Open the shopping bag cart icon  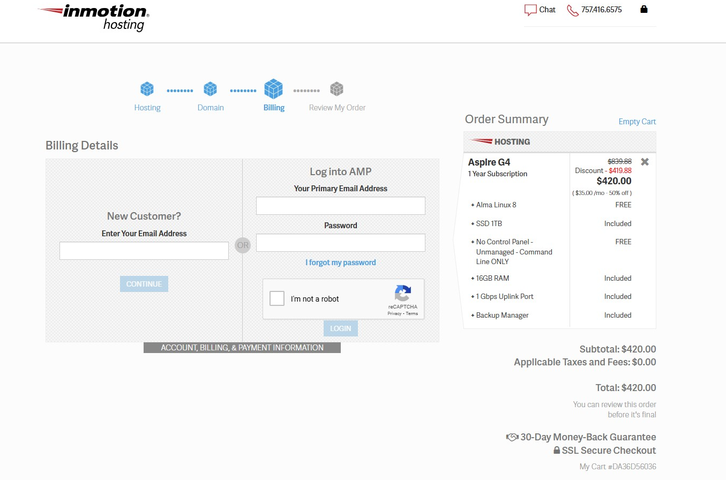[x=644, y=9]
